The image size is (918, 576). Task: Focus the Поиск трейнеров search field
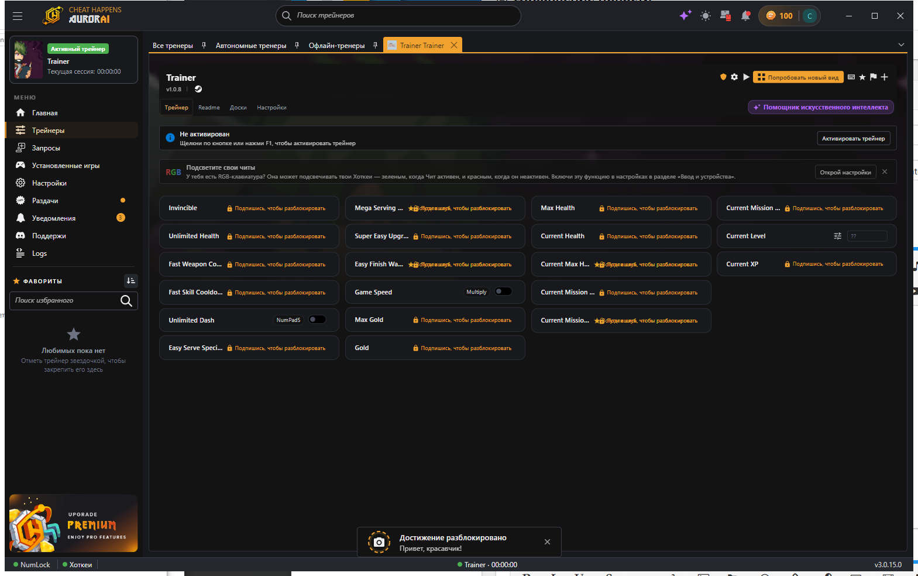(x=398, y=16)
